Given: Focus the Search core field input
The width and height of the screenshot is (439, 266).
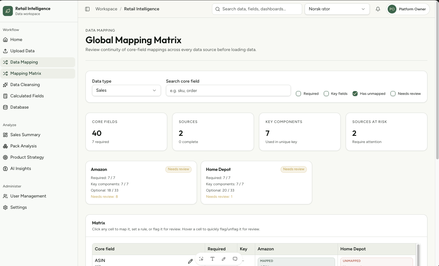Looking at the screenshot, I should coord(228,90).
